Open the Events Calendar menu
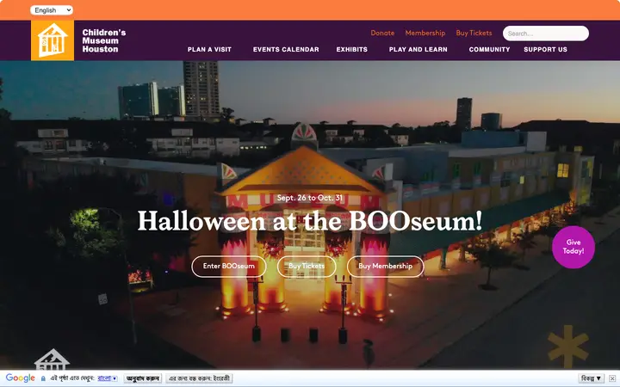This screenshot has width=620, height=387. click(286, 49)
